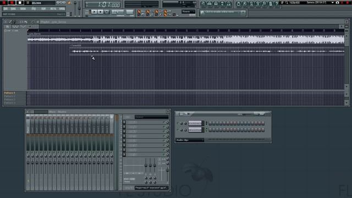Open the Step Sequencer menu arrow
352x198 pixels.
point(177,114)
